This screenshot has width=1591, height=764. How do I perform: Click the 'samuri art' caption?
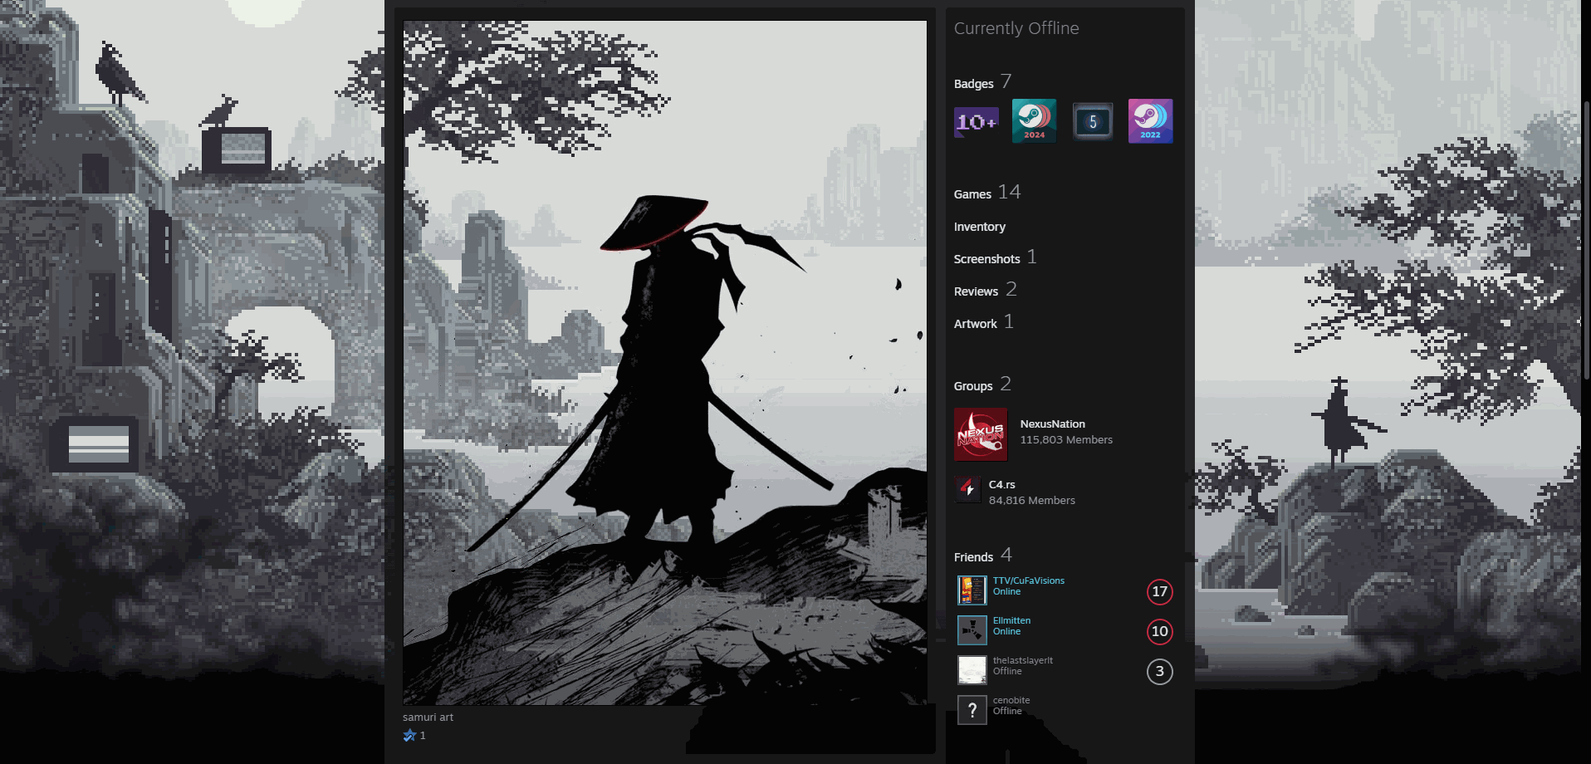tap(428, 717)
